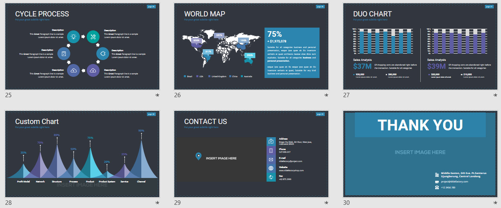501x208 pixels.
Task: Click the transition star icon under slide 25
Action: 157,95
